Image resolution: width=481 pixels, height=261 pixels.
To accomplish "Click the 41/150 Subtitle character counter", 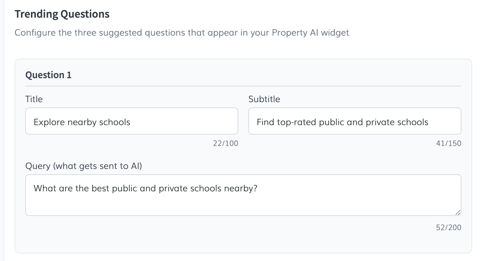I will [x=448, y=143].
